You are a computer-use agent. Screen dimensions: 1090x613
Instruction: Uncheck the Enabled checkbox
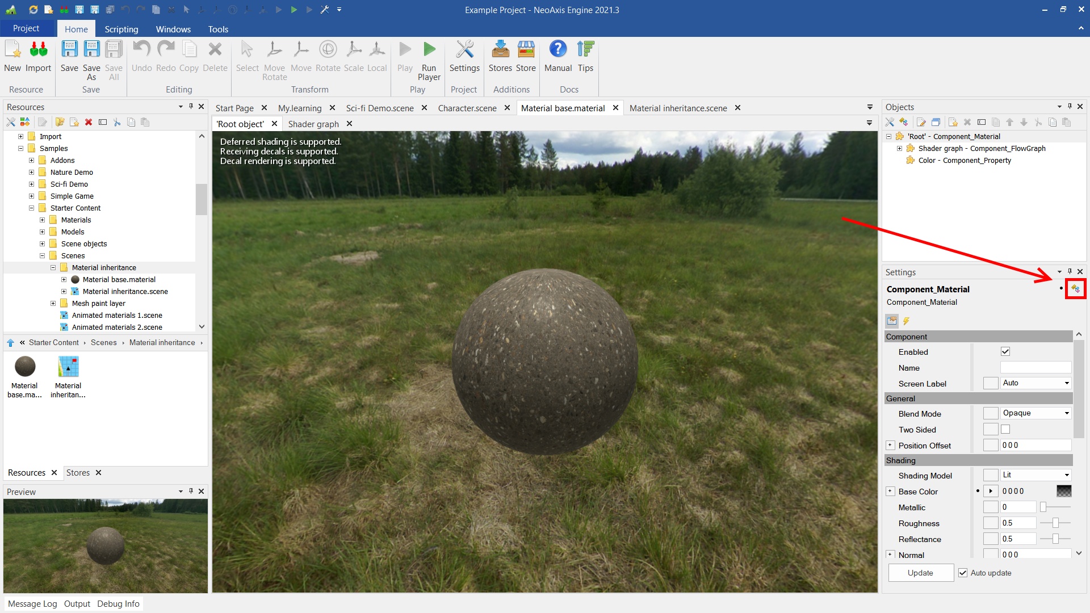click(1005, 352)
